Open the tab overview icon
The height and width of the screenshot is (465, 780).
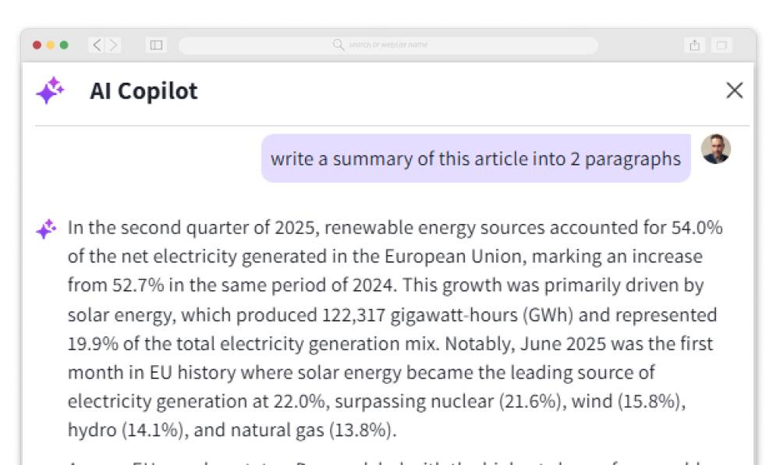[x=721, y=45]
